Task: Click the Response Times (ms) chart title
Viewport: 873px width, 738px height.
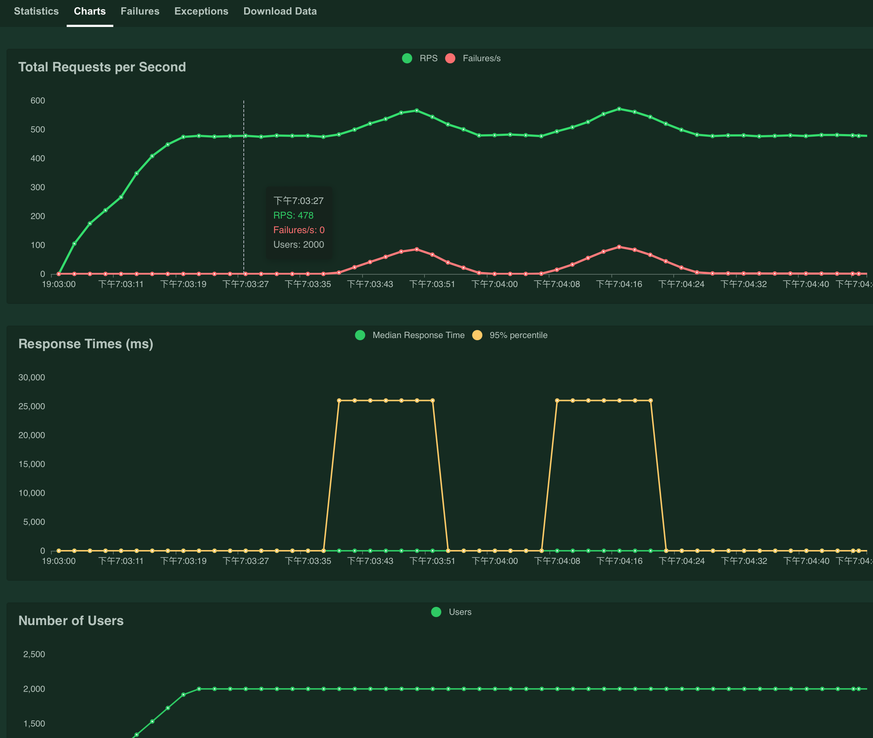Action: point(86,344)
